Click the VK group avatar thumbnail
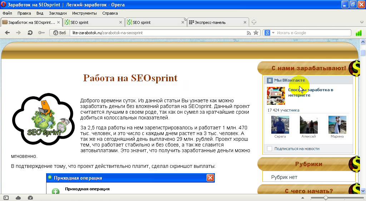 [276, 96]
